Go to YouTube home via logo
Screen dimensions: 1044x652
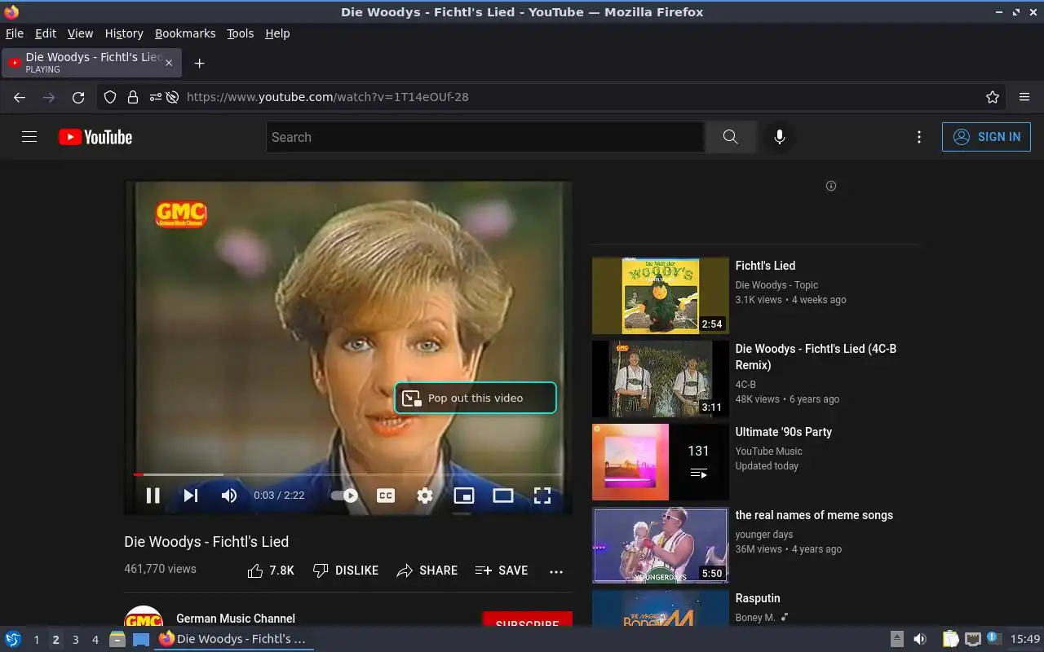[95, 137]
